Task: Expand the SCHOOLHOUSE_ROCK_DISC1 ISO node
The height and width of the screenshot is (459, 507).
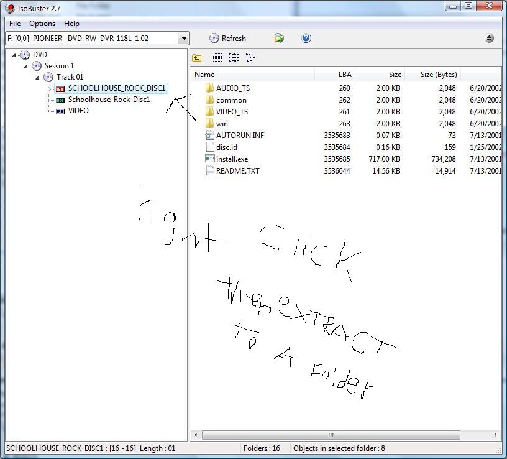Action: click(49, 89)
